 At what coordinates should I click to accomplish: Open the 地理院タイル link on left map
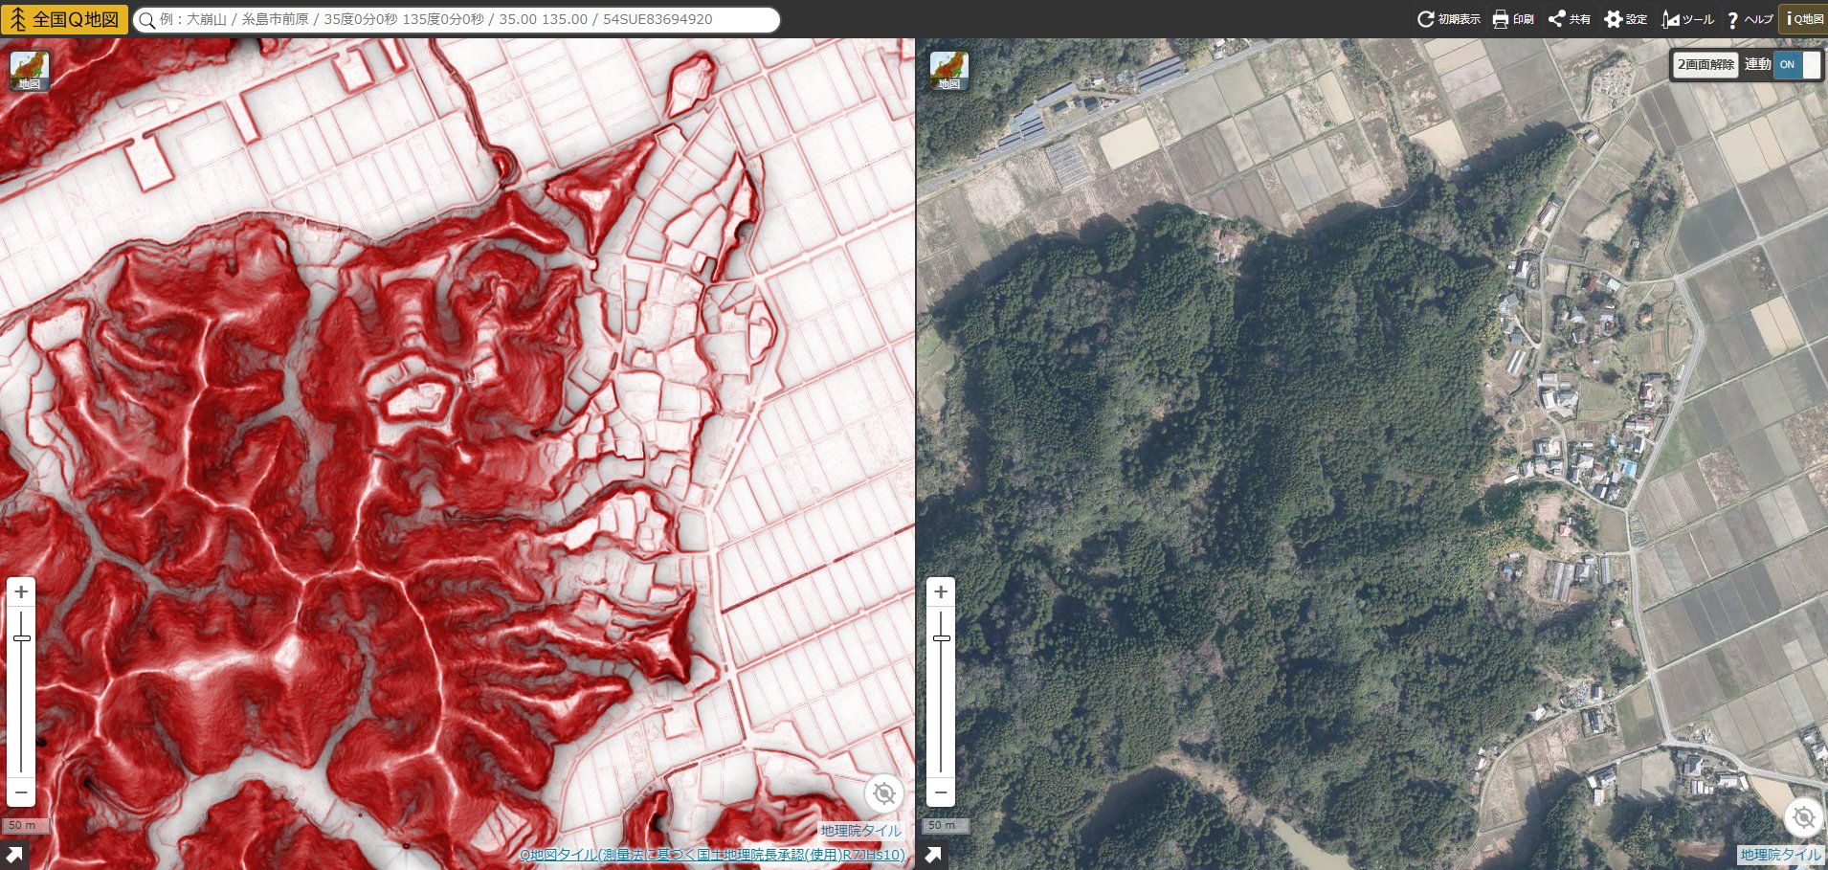pyautogui.click(x=860, y=831)
